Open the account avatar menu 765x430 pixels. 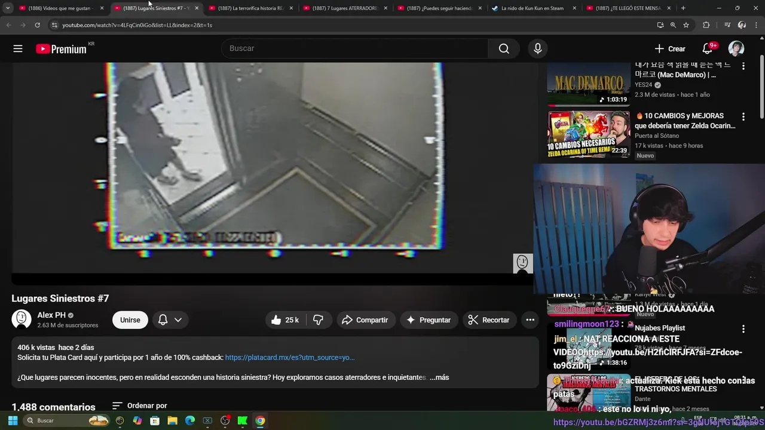point(736,48)
